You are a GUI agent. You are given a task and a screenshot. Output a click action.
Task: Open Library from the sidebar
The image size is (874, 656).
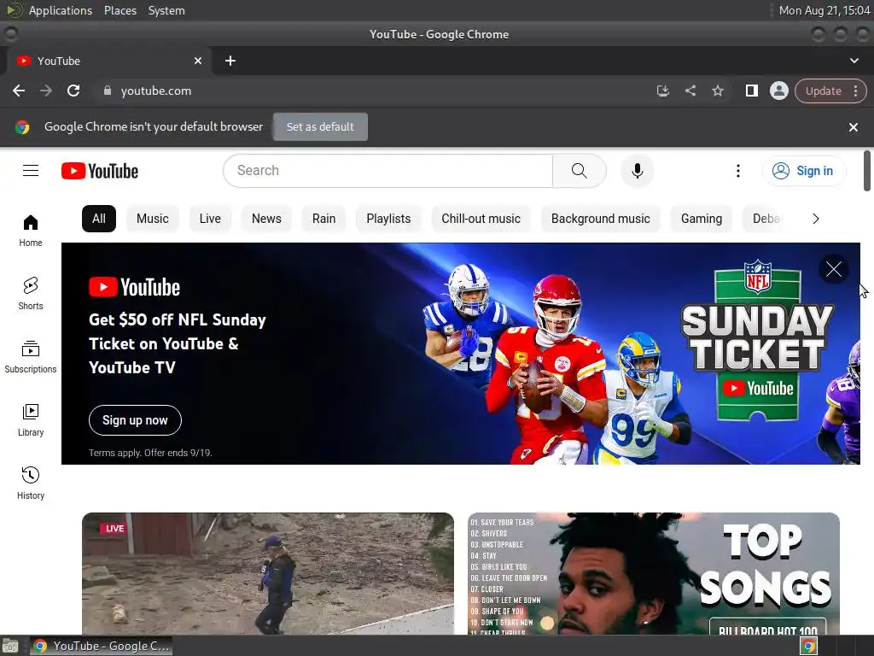(31, 420)
